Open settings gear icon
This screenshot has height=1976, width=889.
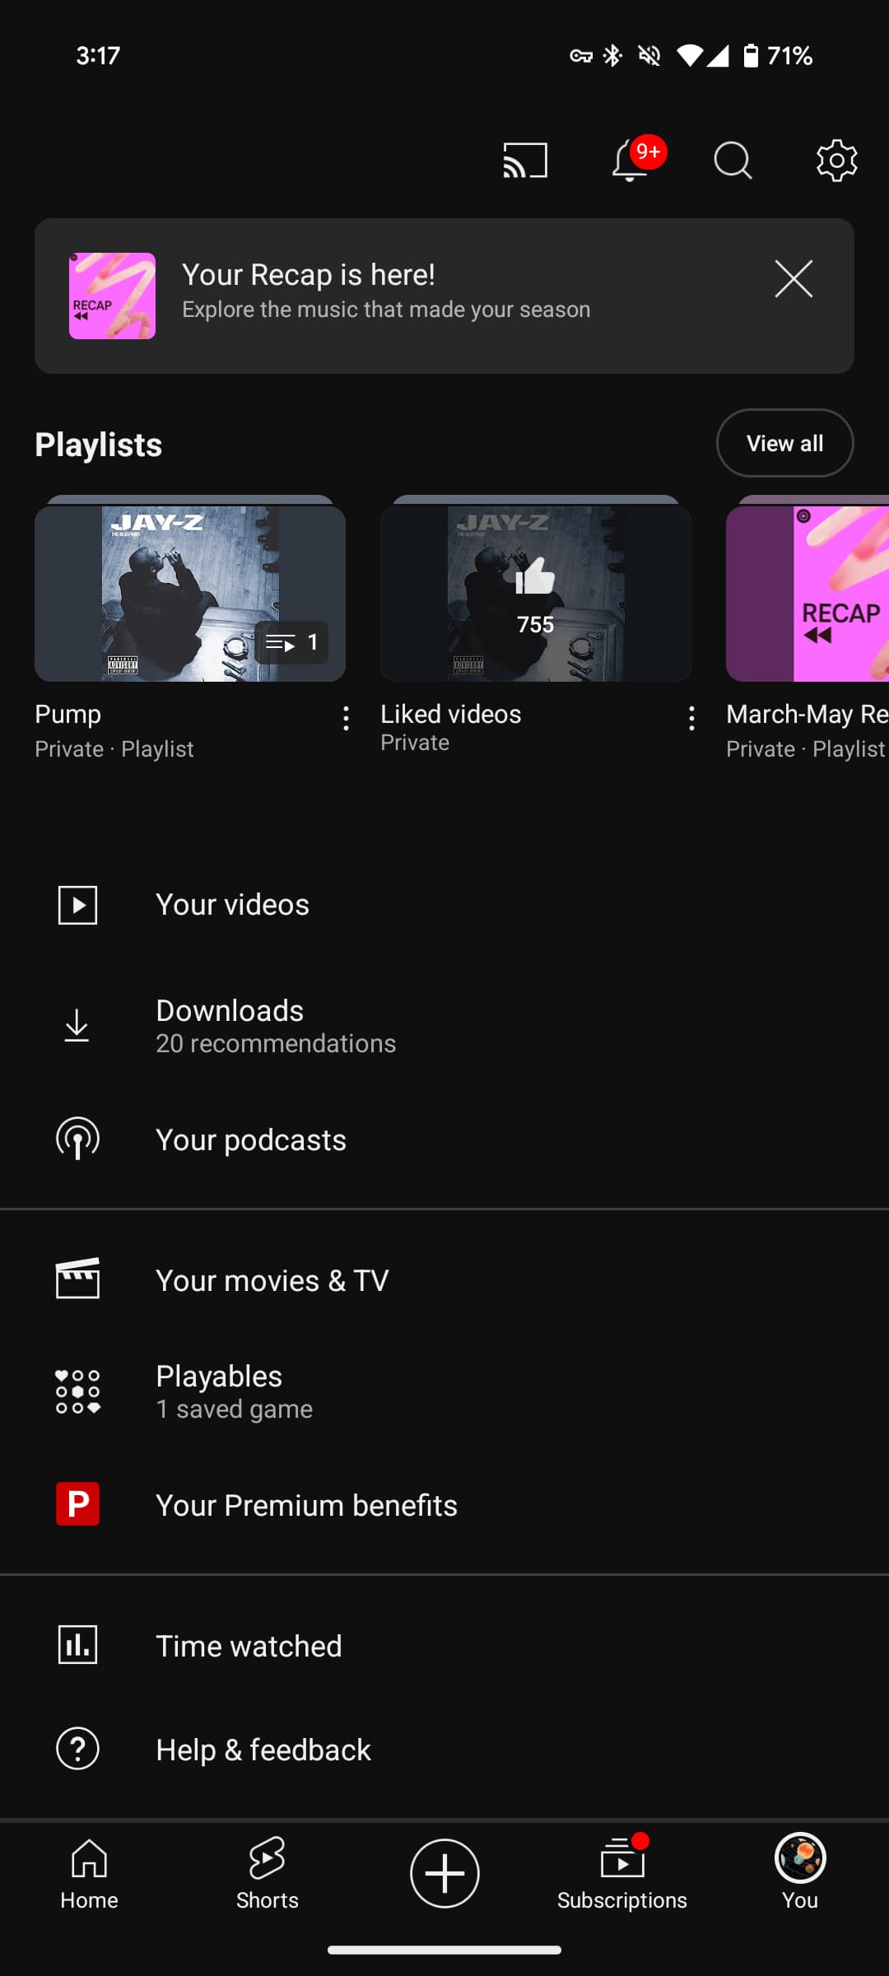pyautogui.click(x=836, y=161)
